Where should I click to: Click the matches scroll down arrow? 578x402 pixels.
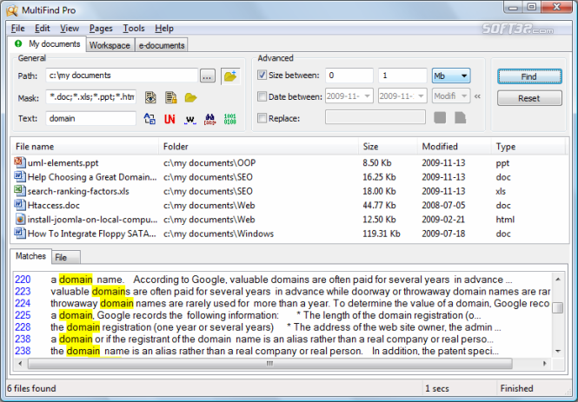tap(558, 351)
